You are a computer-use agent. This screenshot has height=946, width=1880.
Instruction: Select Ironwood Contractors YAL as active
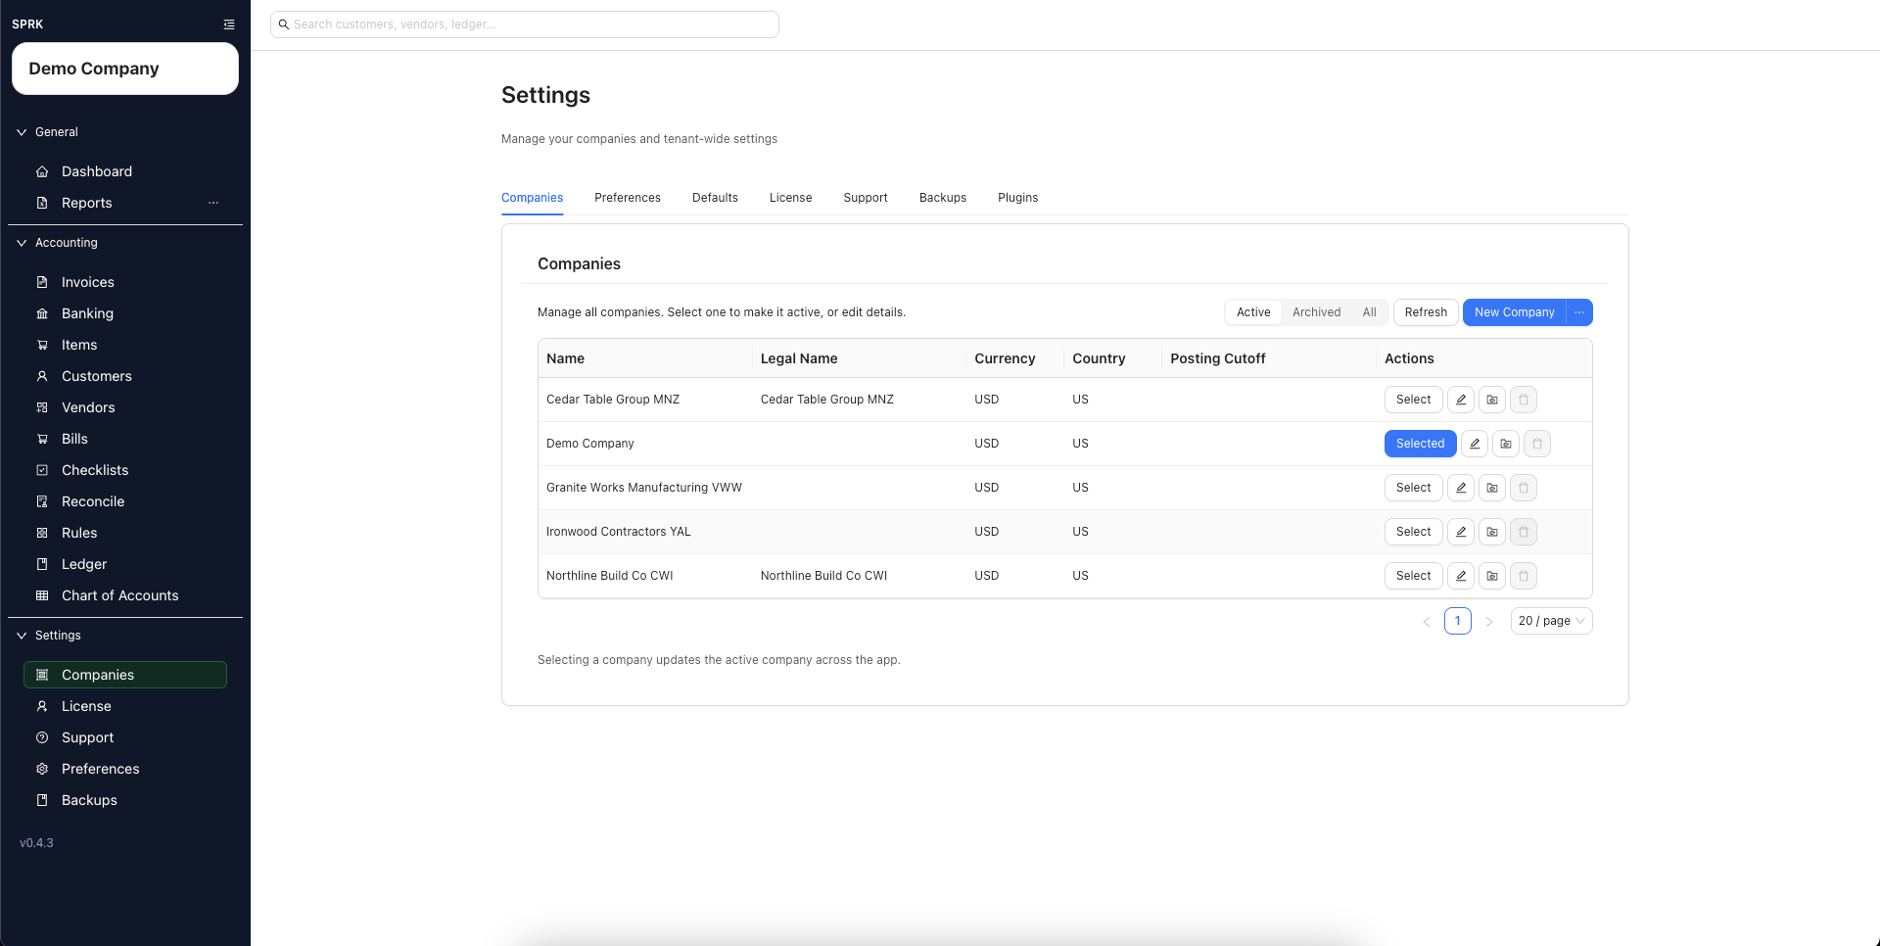pyautogui.click(x=1413, y=532)
